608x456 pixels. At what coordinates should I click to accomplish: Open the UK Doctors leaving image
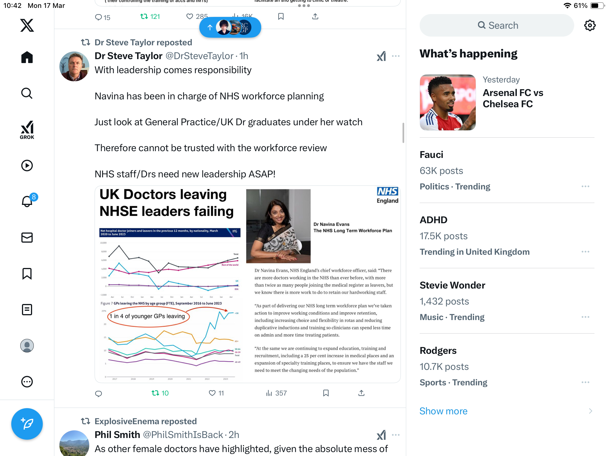tap(248, 284)
